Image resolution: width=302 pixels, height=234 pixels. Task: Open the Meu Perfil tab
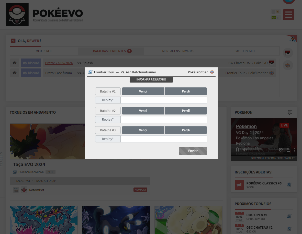pyautogui.click(x=44, y=51)
